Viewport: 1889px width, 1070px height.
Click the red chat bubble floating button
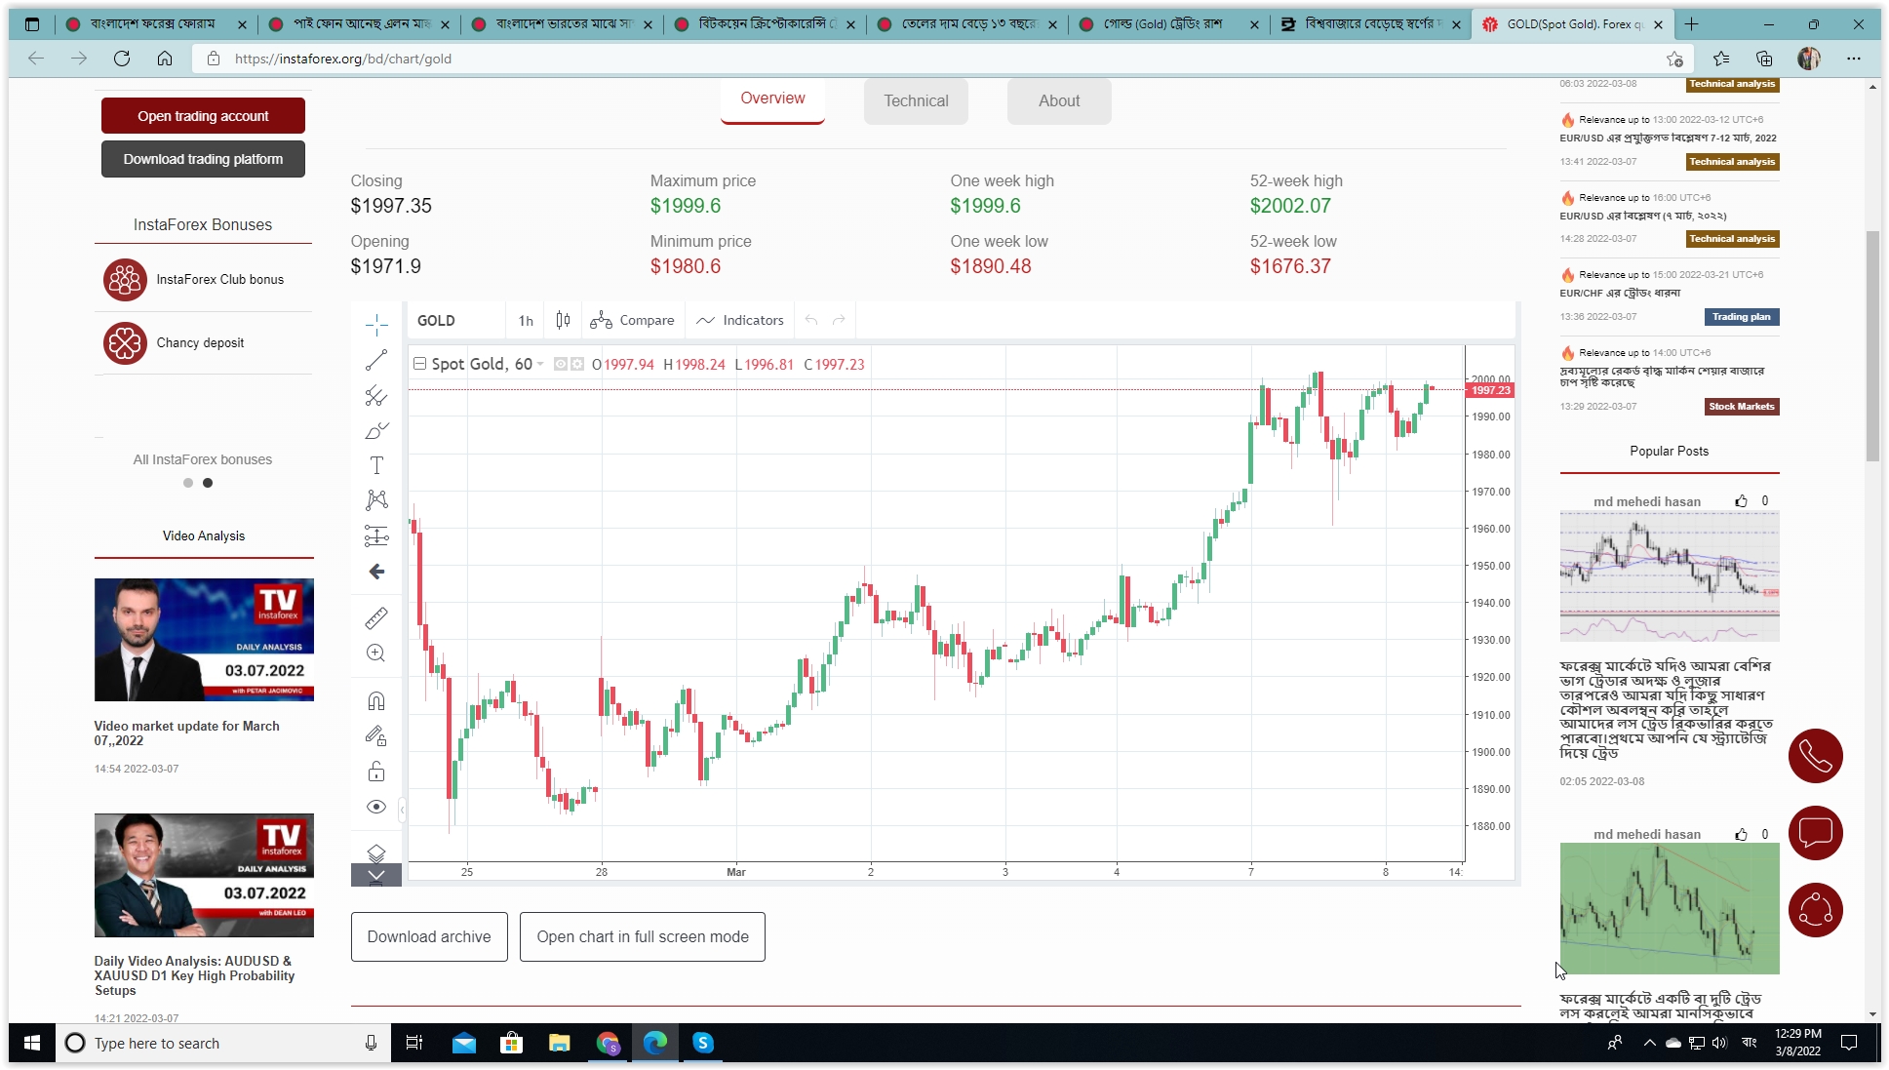pyautogui.click(x=1816, y=833)
